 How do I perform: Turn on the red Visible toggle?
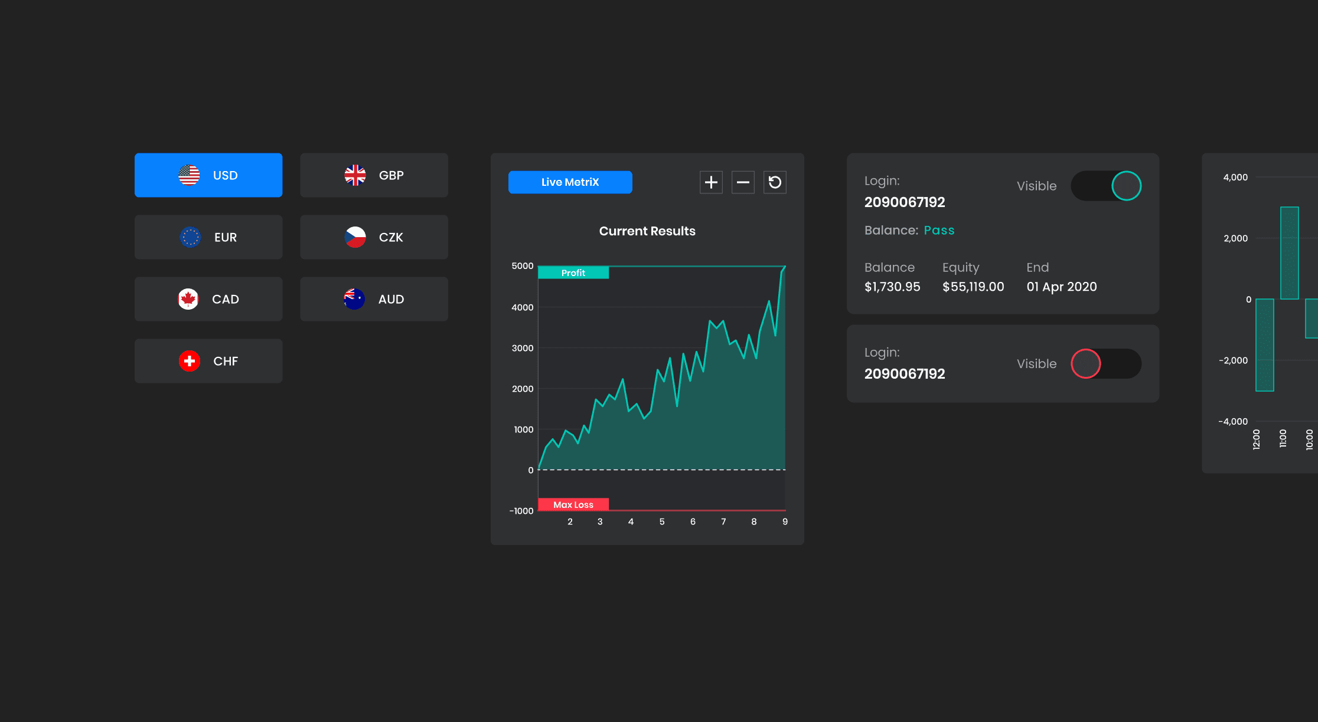coord(1106,363)
